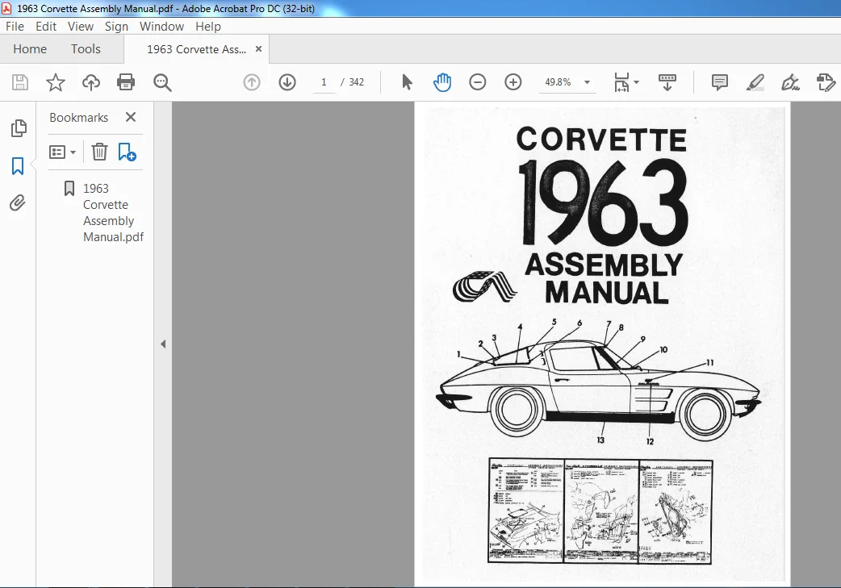Upload file to cloud icon
This screenshot has height=588, width=841.
pyautogui.click(x=90, y=82)
